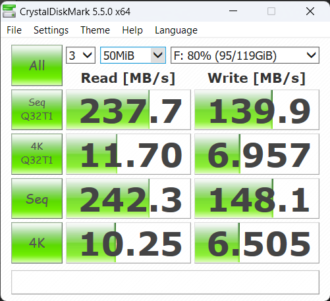The width and height of the screenshot is (330, 301).
Task: Open the Theme menu
Action: point(95,30)
